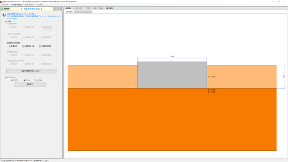The height and width of the screenshot is (162, 288).
Task: Open the ファイル(F) menu
Action: (x=5, y=4)
